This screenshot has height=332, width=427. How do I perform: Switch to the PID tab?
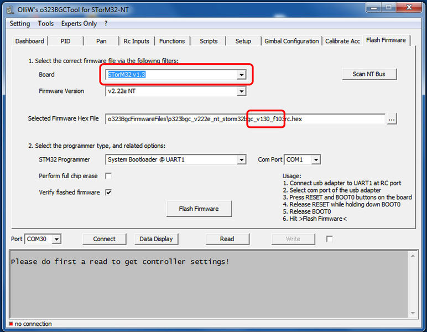pyautogui.click(x=65, y=41)
